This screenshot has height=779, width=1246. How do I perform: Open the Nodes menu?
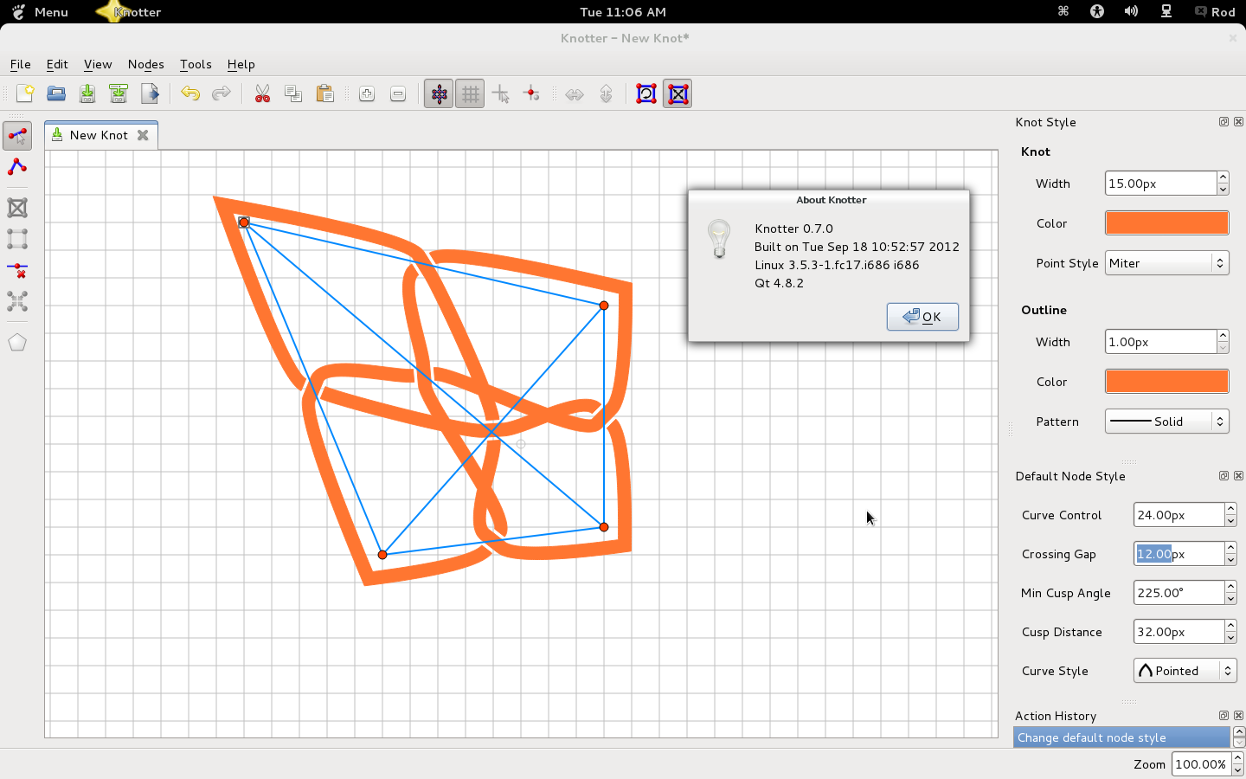click(145, 64)
